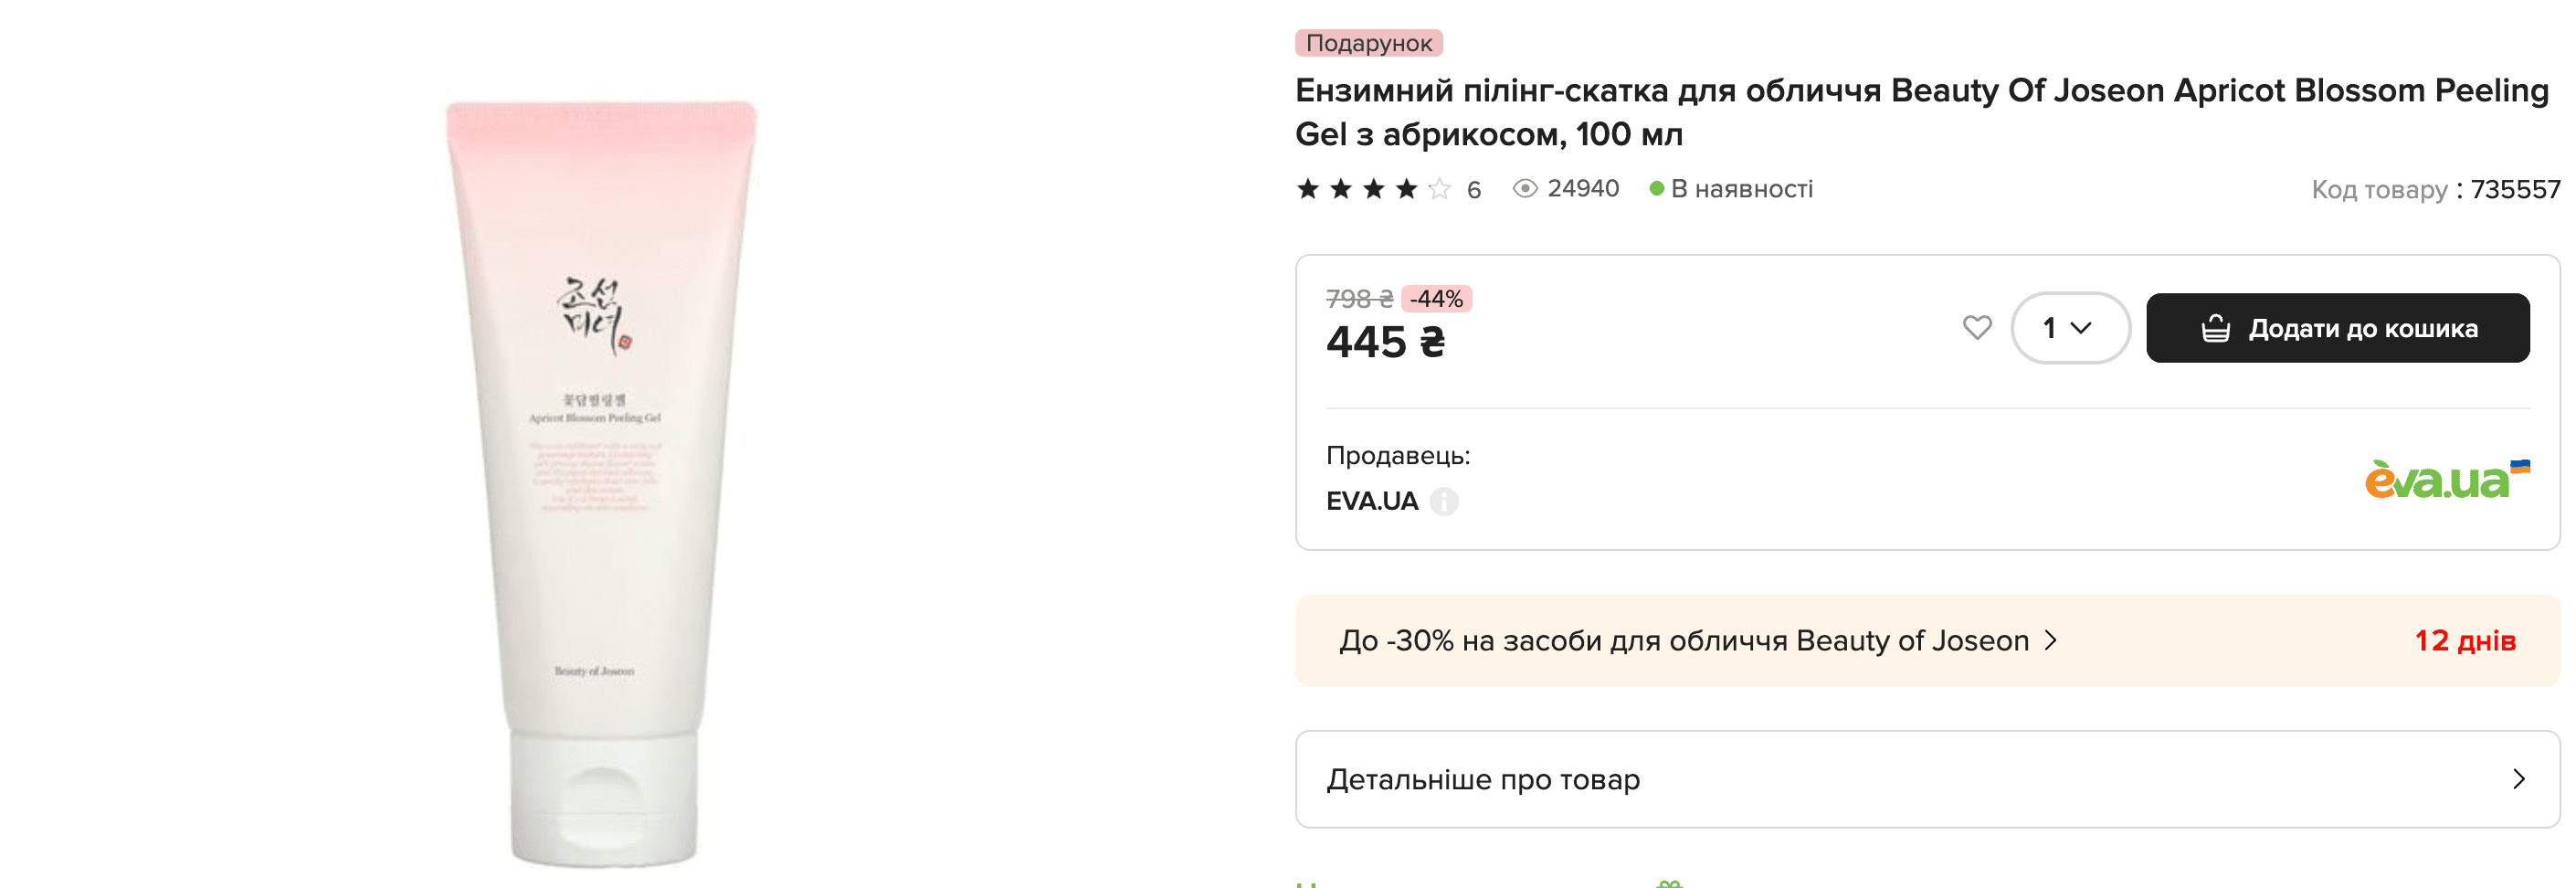The image size is (2576, 888).
Task: Click the basket icon in cart button
Action: tap(2215, 329)
